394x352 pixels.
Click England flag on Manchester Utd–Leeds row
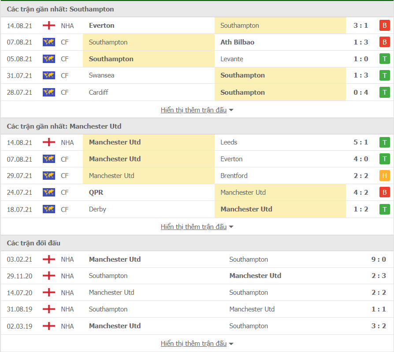(x=48, y=142)
